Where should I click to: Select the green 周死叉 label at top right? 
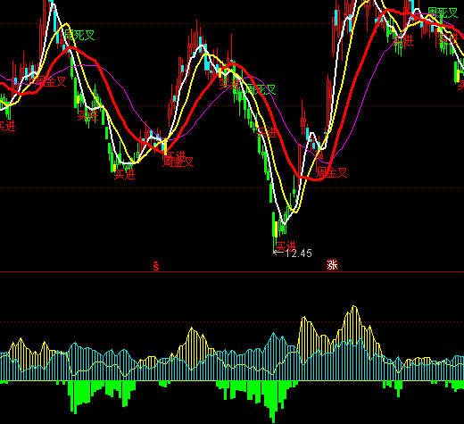[443, 12]
